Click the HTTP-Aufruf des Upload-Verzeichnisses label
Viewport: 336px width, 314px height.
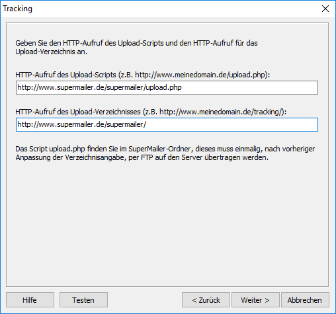tap(151, 112)
